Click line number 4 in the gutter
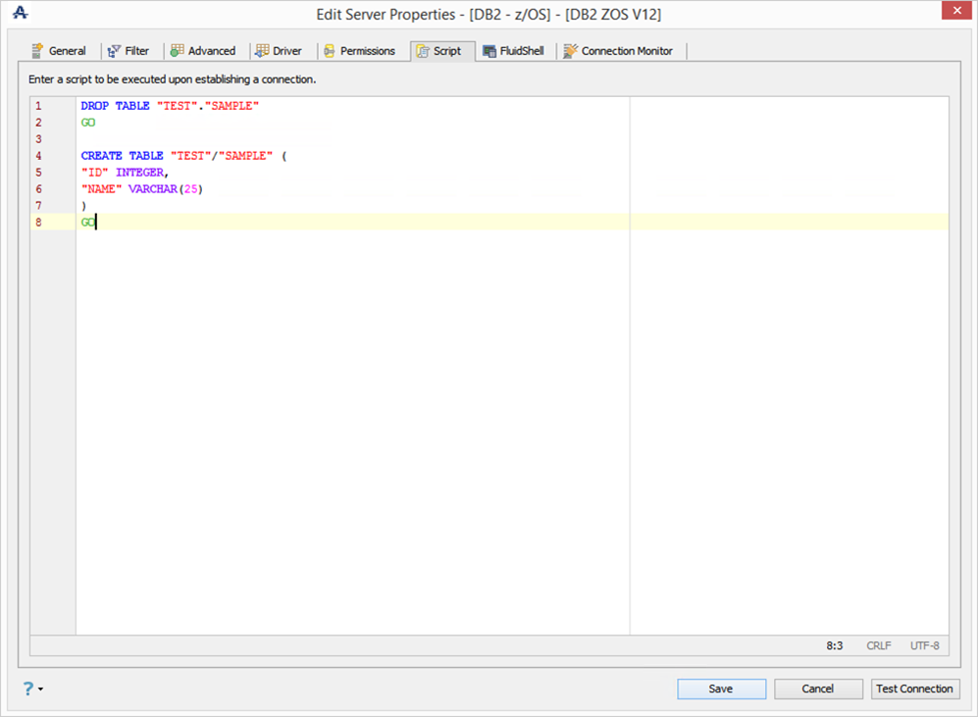The image size is (978, 717). point(38,156)
